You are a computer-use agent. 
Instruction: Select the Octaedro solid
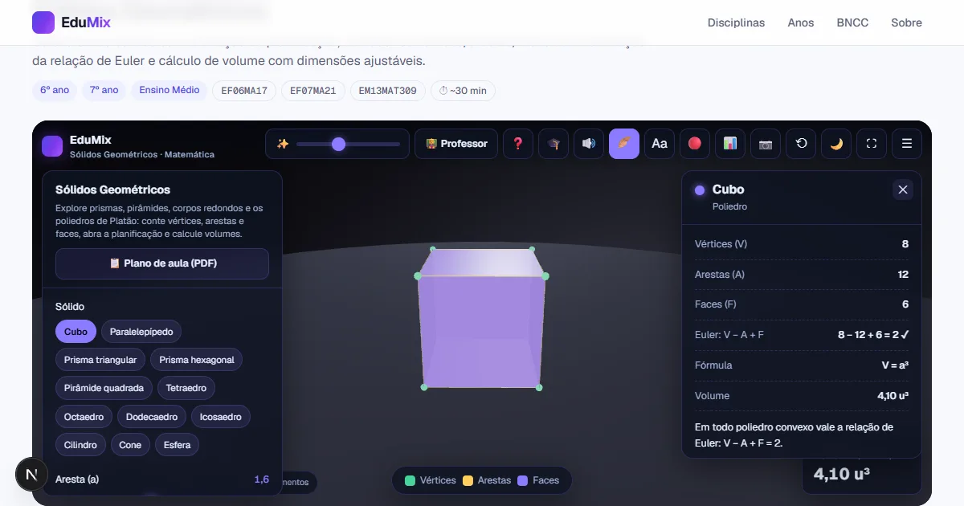coord(84,417)
